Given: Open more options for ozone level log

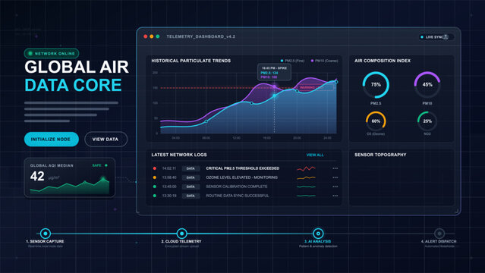Looking at the screenshot, I should tap(335, 177).
